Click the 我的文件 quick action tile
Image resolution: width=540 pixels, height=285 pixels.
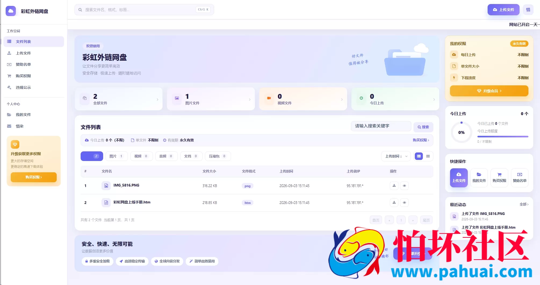479,178
